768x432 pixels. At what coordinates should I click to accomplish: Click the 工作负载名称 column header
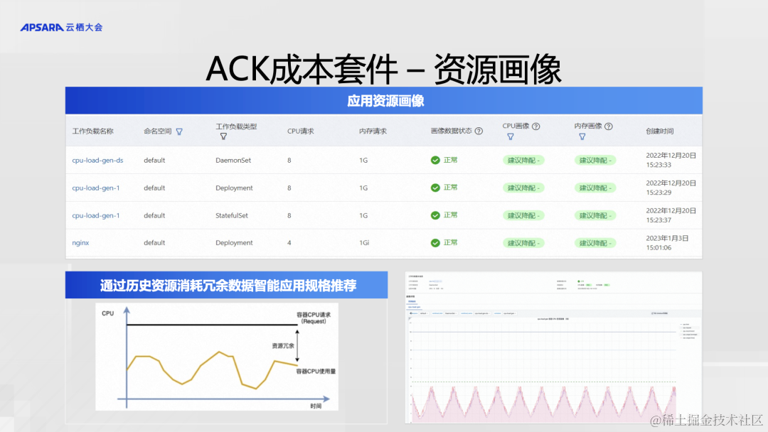(92, 131)
